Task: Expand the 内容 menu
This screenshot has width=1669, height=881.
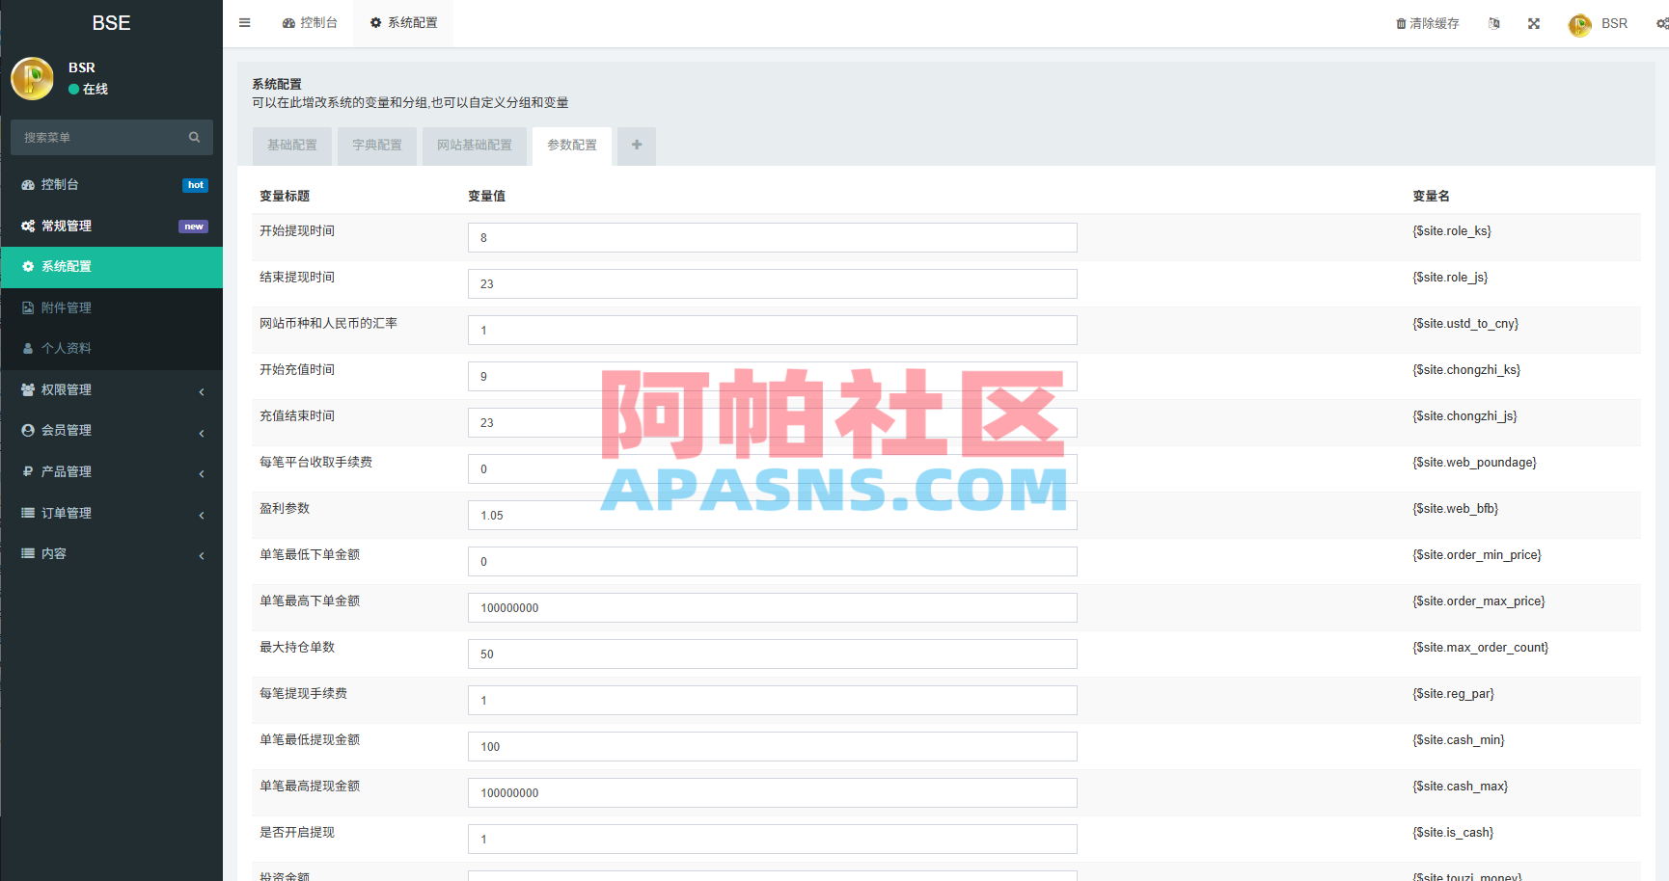Action: pos(112,553)
